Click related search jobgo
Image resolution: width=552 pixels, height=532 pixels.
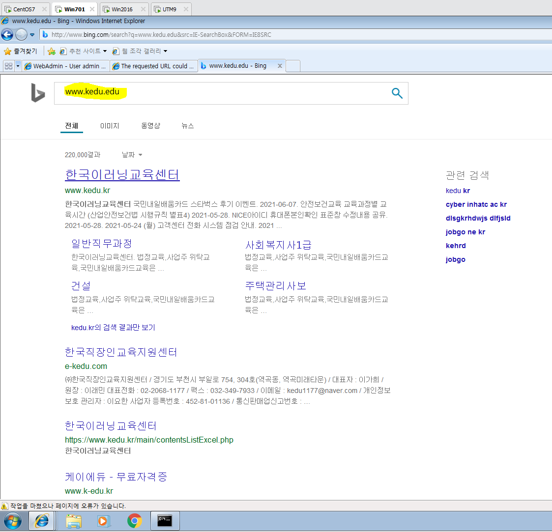pos(455,259)
